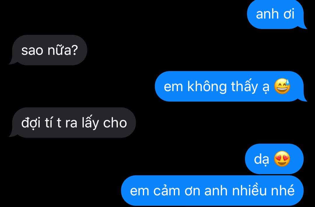Tap the word "cho" in the gray message
315x207 pixels.
click(115, 123)
